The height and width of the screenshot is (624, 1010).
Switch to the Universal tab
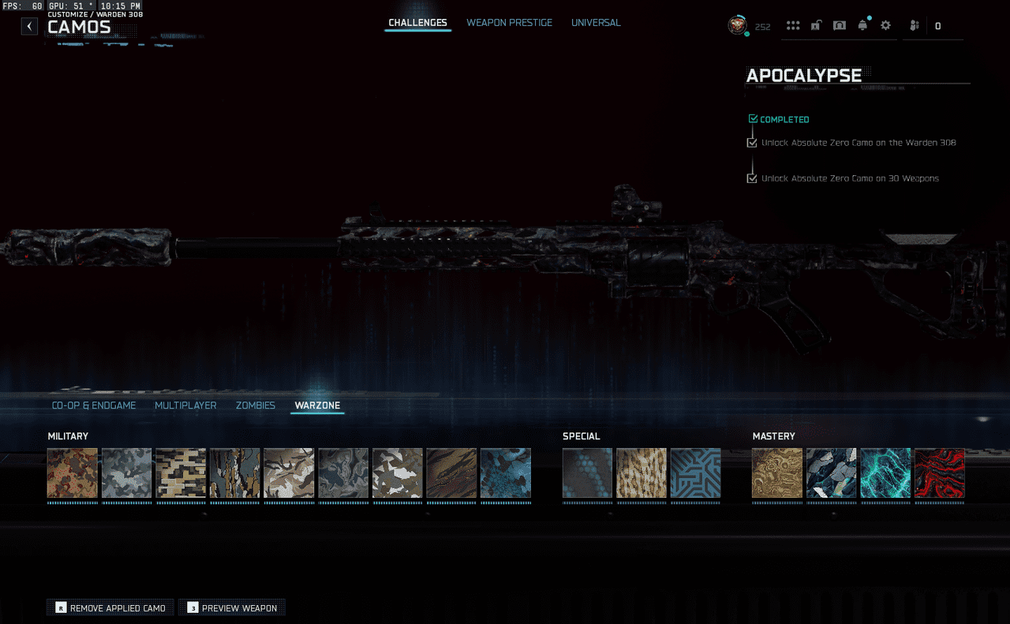click(596, 23)
